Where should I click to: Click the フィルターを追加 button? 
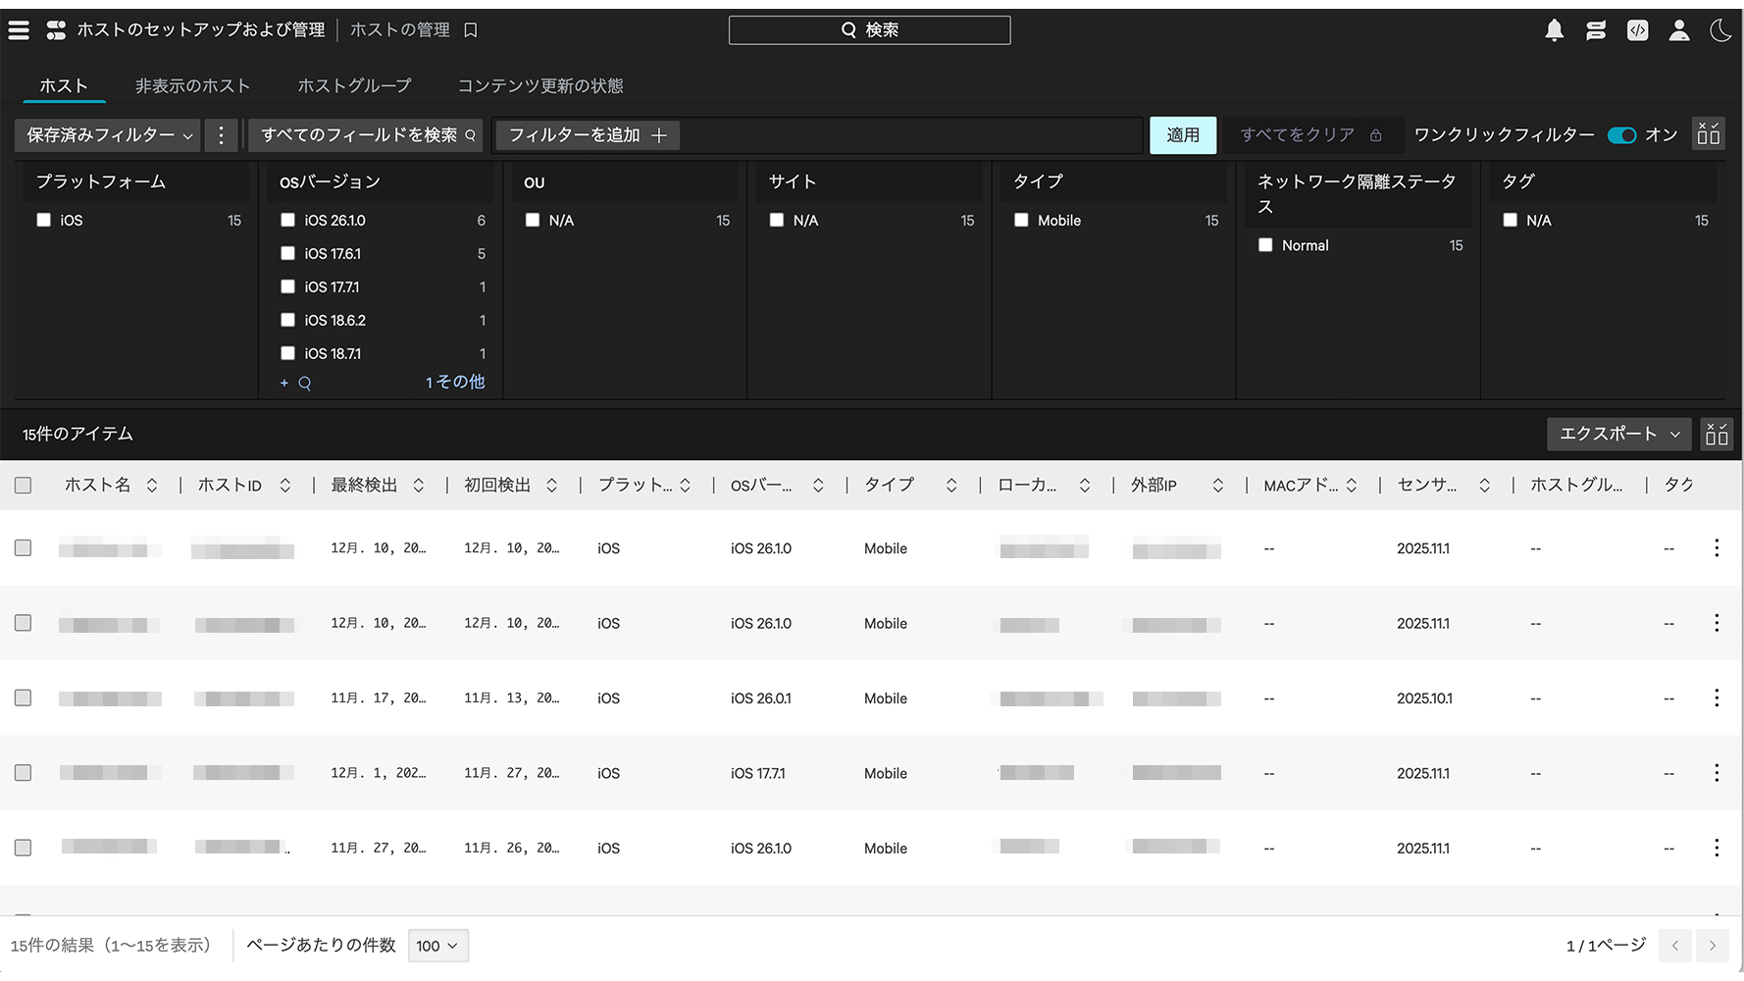coord(587,135)
